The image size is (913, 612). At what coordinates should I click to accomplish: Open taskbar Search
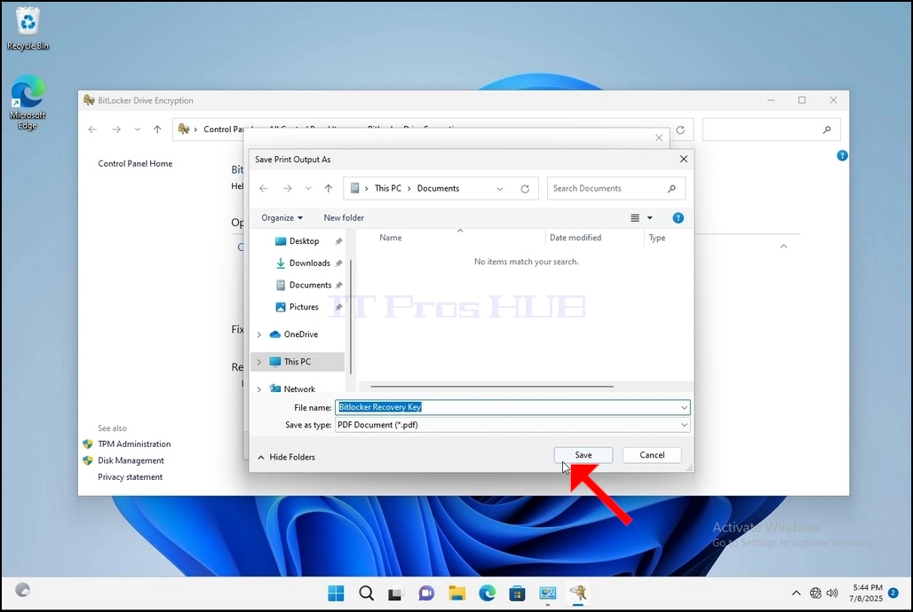coord(366,593)
